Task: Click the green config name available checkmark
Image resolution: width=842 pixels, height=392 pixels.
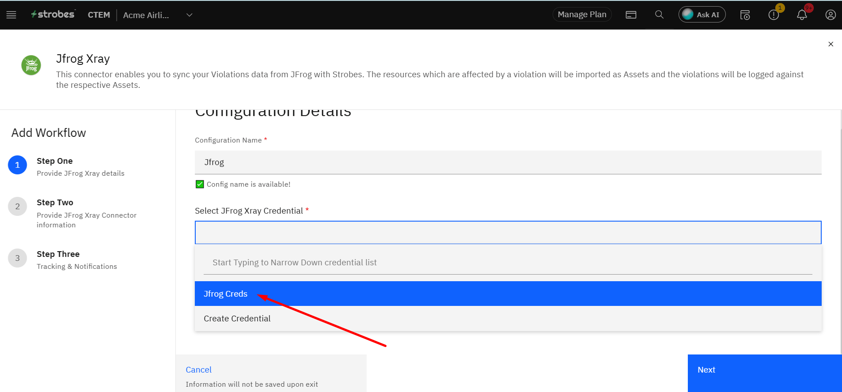Action: point(200,184)
